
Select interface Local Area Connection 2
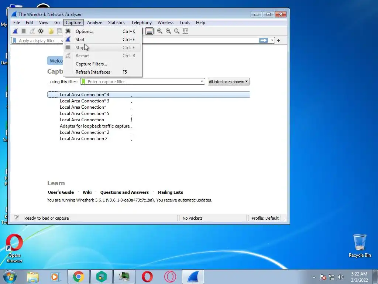tap(149, 138)
